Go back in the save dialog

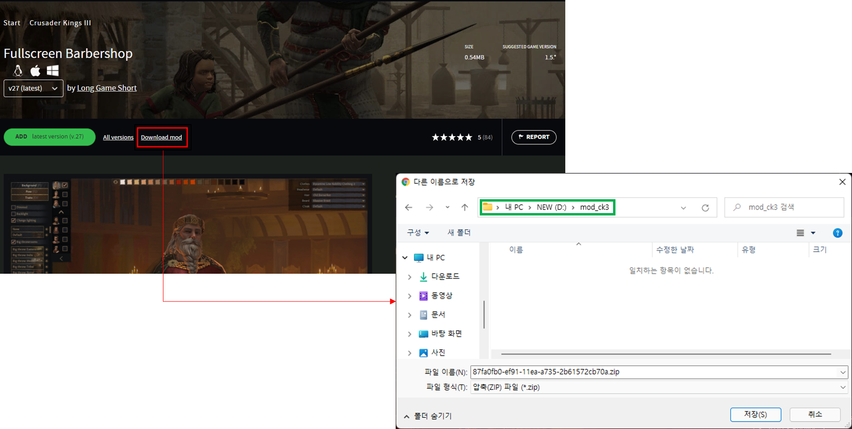point(409,207)
